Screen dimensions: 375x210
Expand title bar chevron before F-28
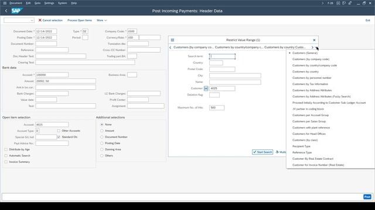(x=322, y=3)
